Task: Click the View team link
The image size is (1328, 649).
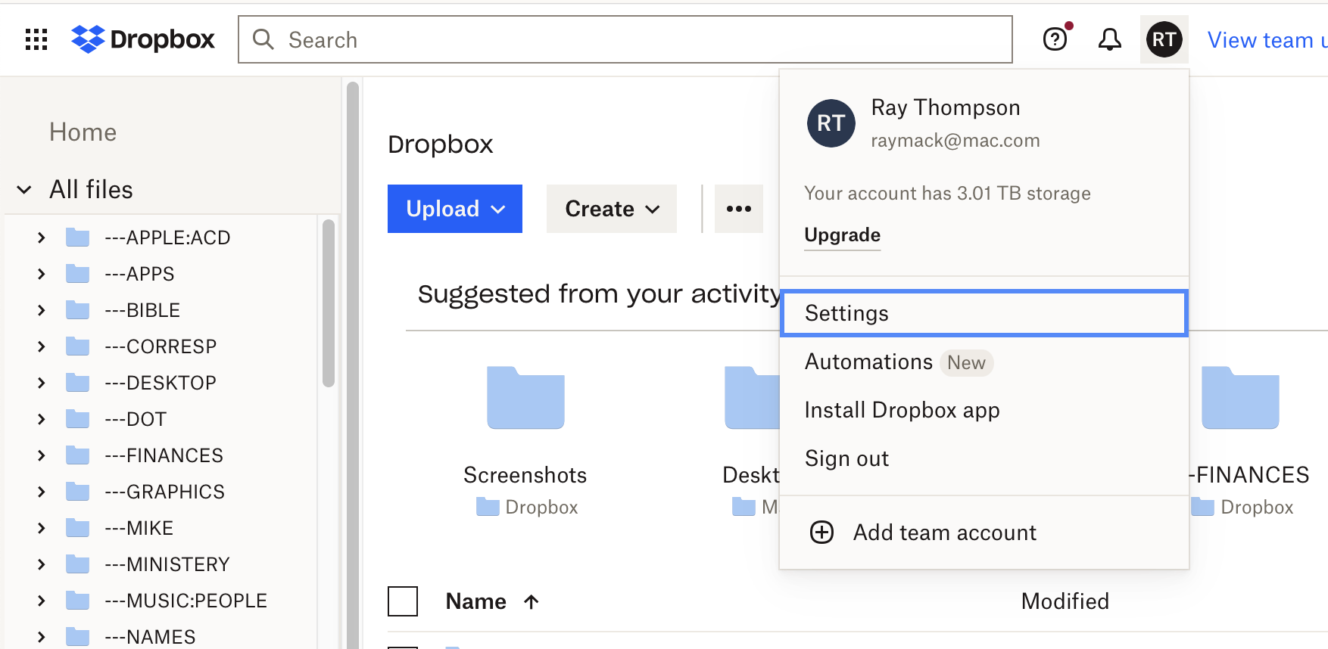Action: 1264,40
